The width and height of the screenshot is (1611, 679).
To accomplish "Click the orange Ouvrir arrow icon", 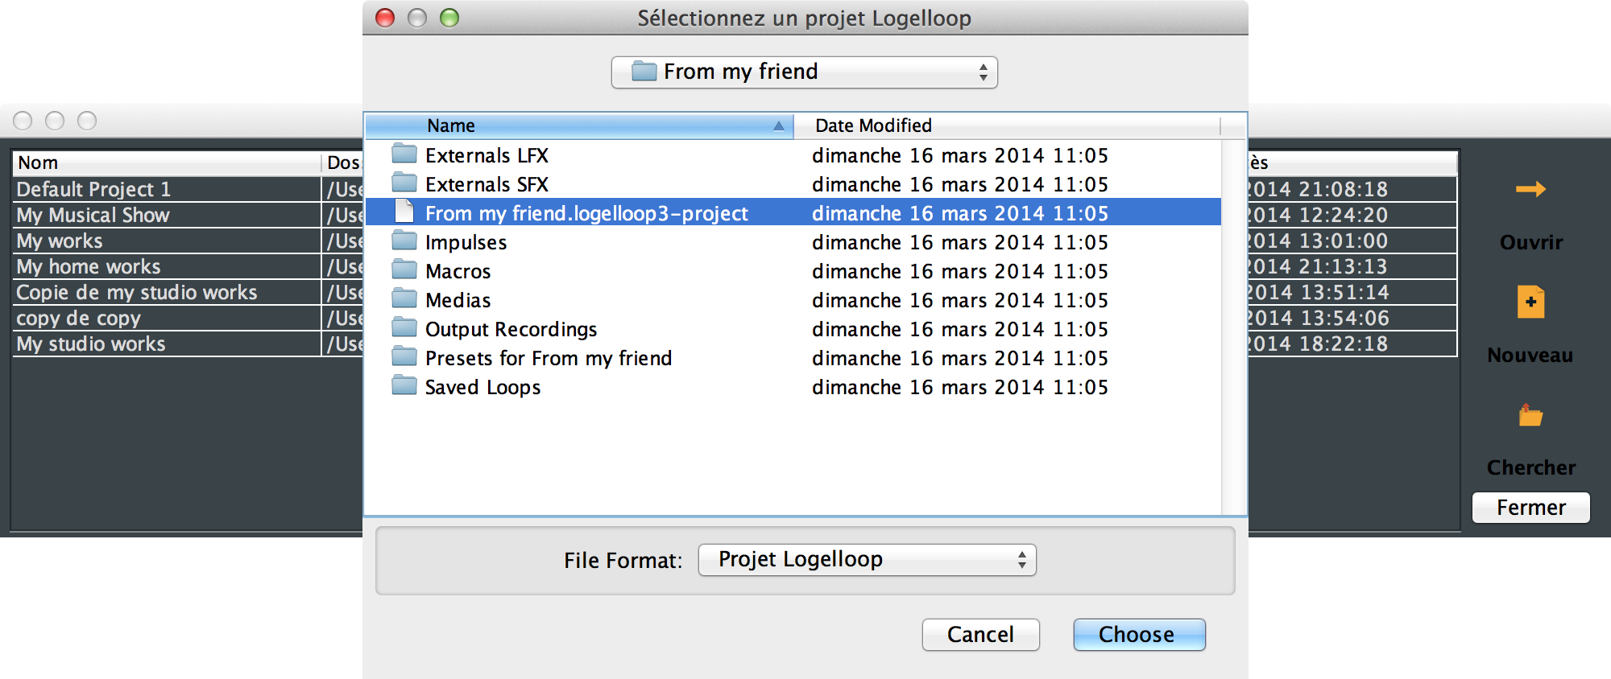I will pos(1530,189).
